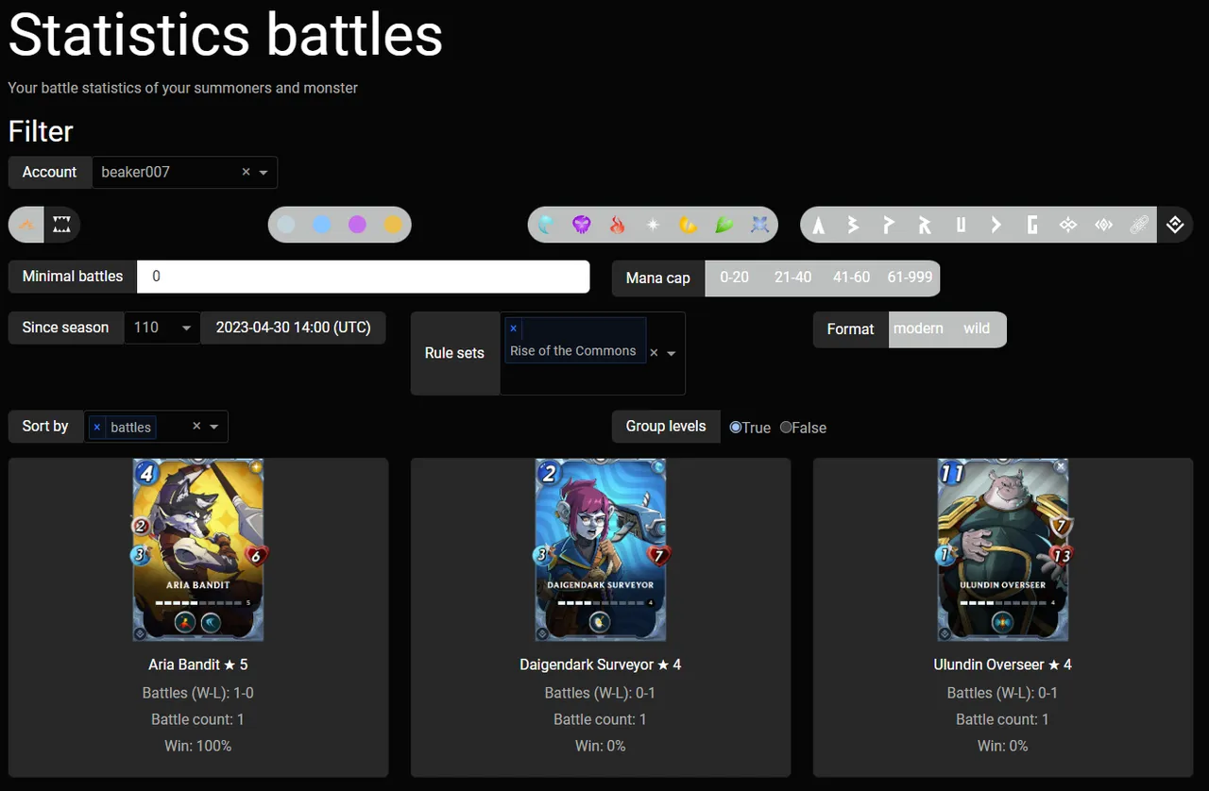
Task: Toggle the monster teeth card-type icon
Action: coord(62,225)
